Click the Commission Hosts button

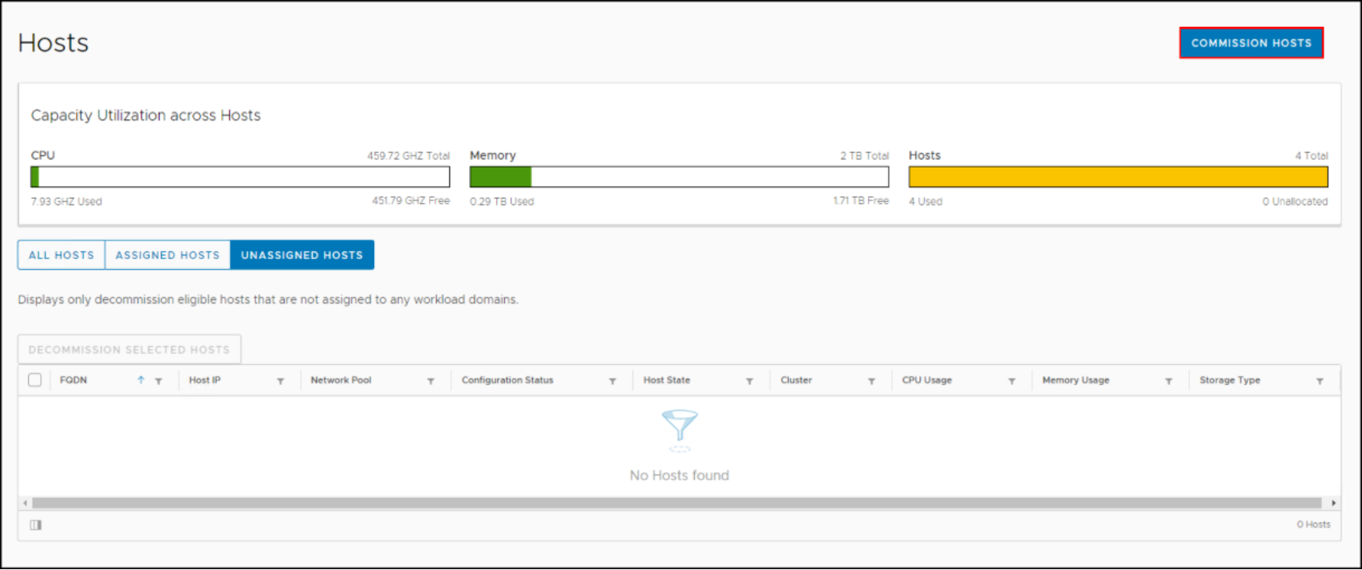pos(1251,43)
